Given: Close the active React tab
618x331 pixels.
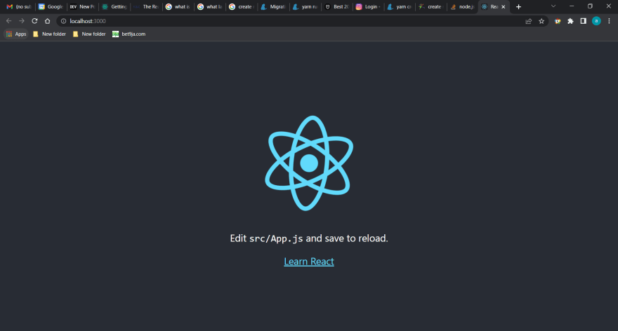Looking at the screenshot, I should pyautogui.click(x=504, y=7).
